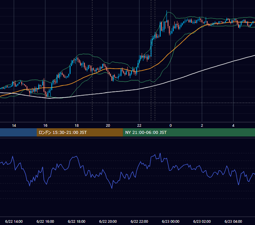Click the 6/23 04:00 date label

233,221
